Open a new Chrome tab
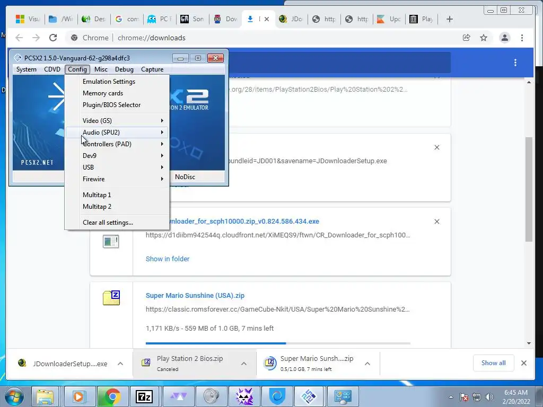 coord(450,19)
